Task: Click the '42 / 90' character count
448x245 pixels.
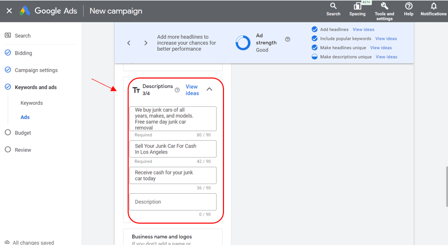Action: click(x=204, y=162)
